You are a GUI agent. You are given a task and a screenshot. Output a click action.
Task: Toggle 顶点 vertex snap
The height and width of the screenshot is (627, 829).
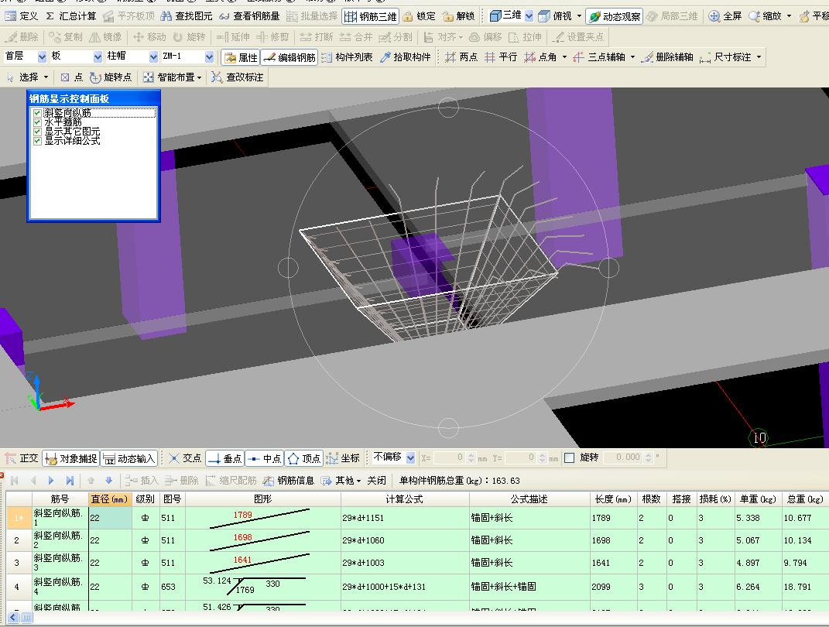(x=304, y=458)
